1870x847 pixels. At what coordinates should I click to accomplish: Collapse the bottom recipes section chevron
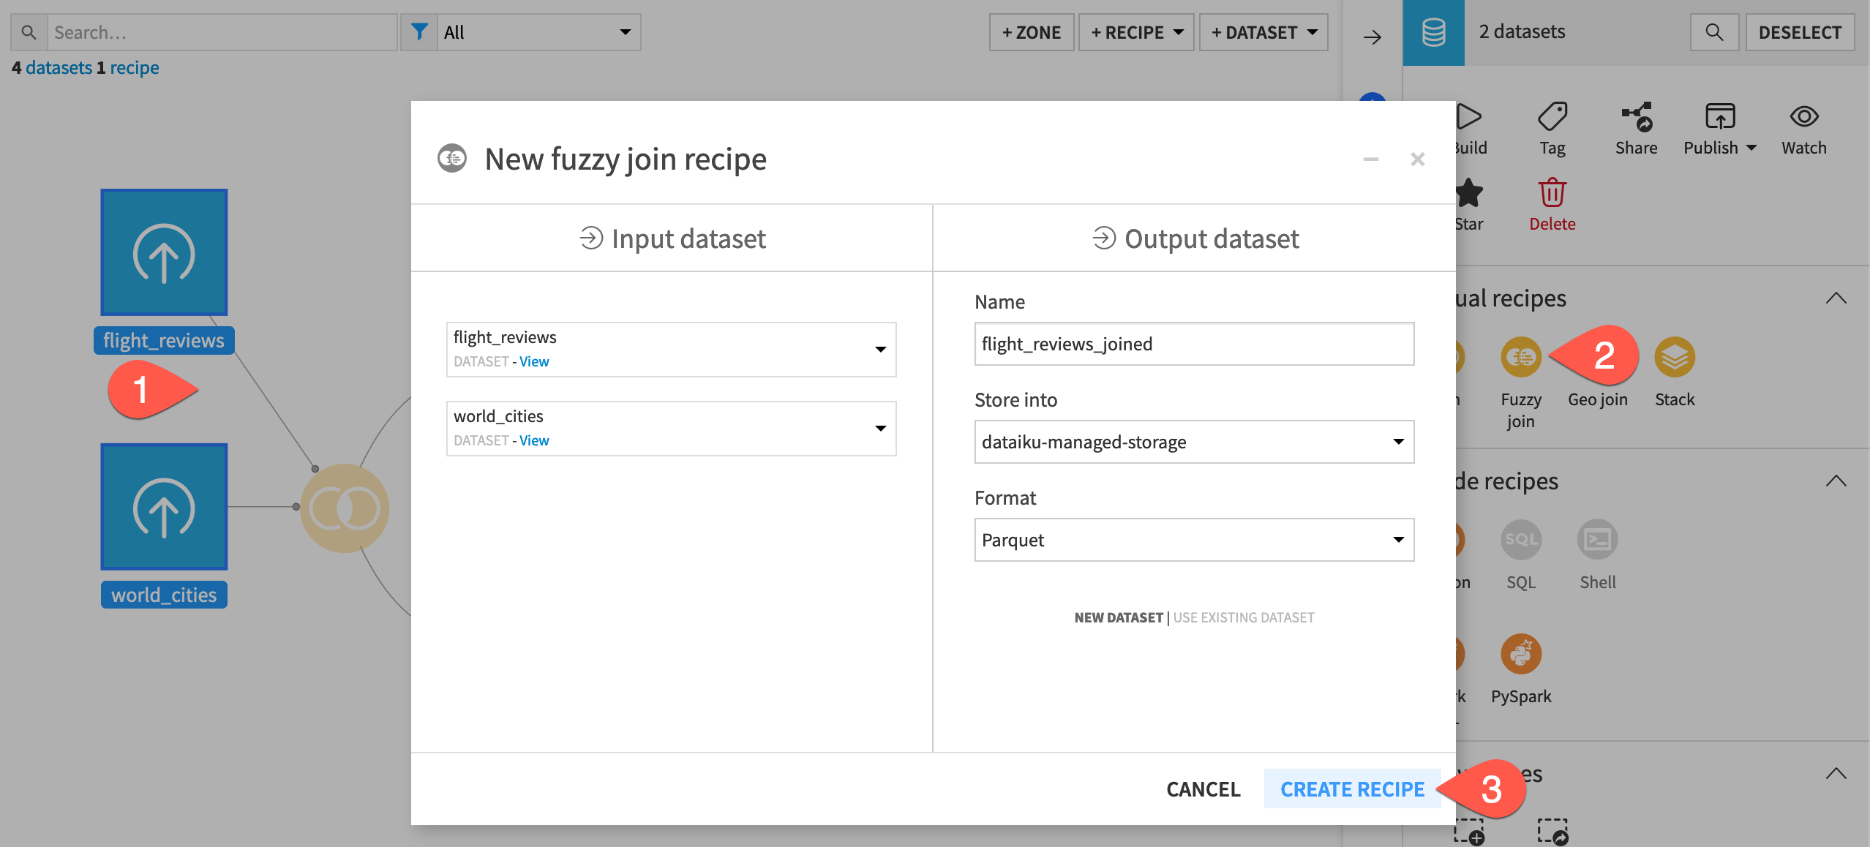[1836, 774]
